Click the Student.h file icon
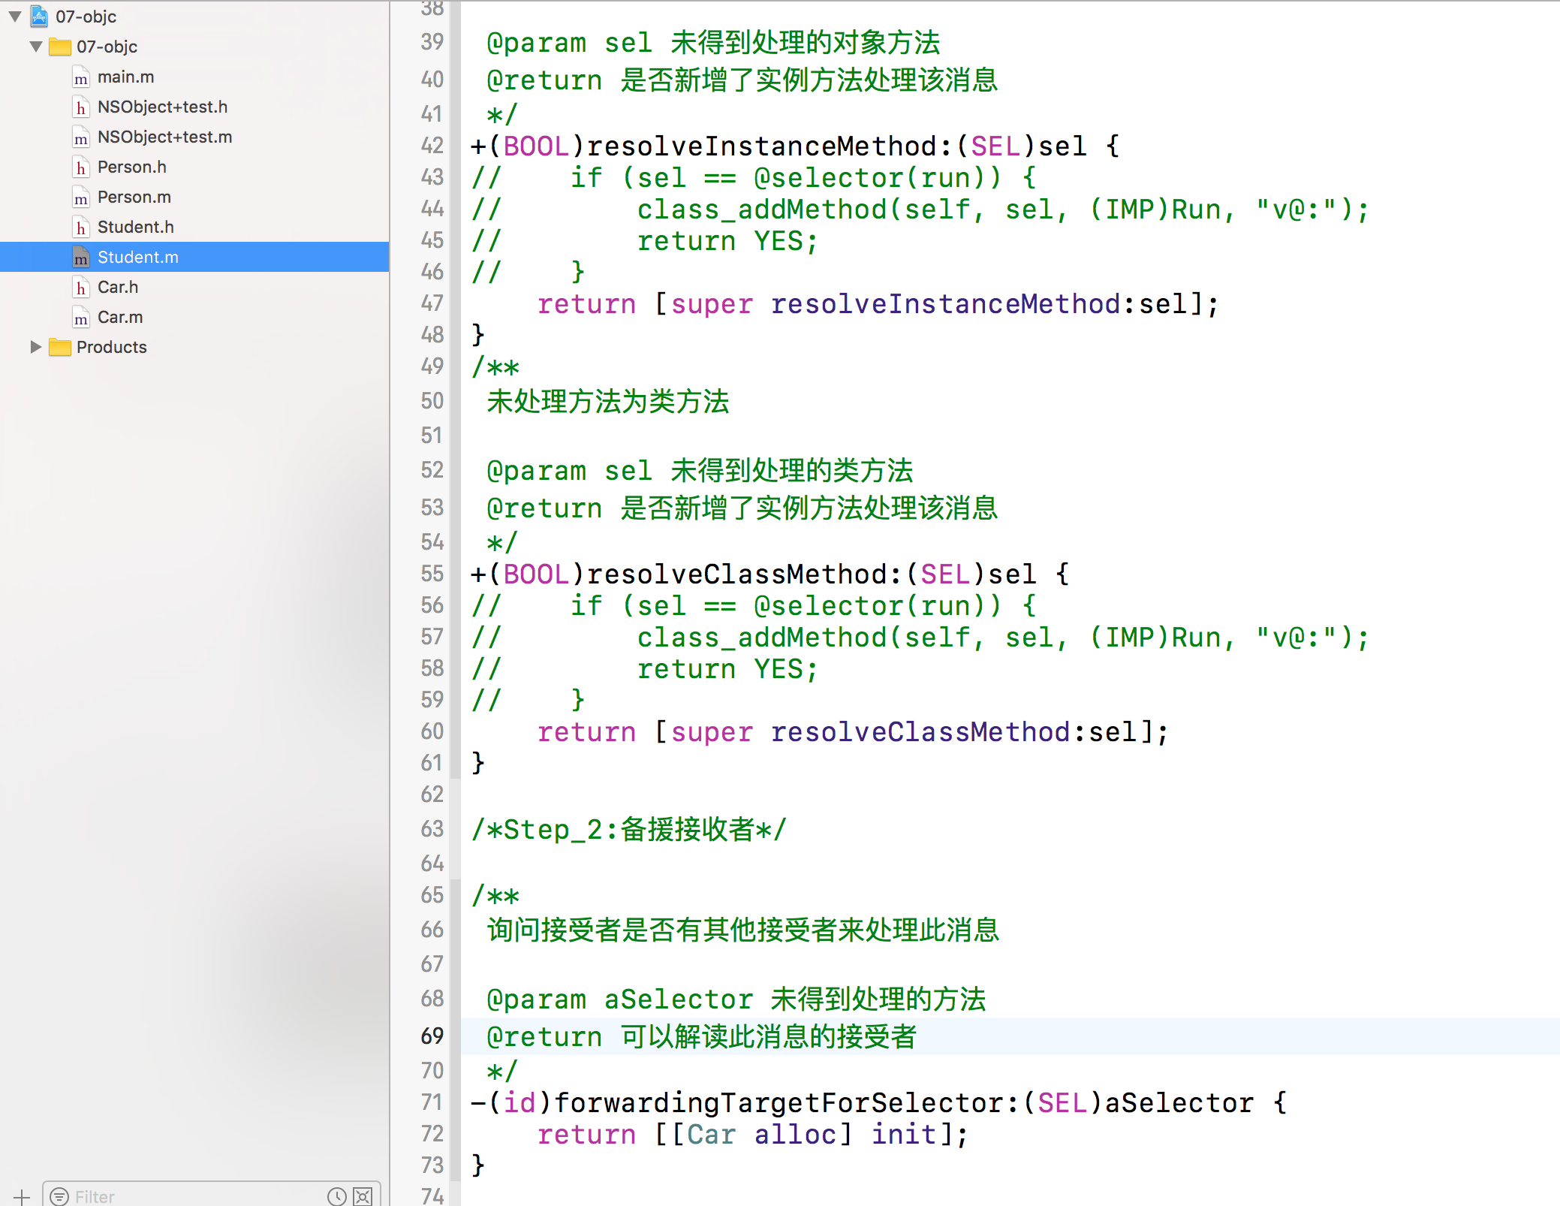The width and height of the screenshot is (1560, 1206). pos(81,228)
